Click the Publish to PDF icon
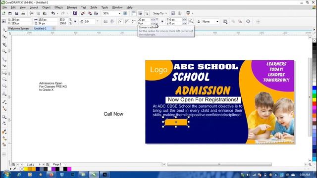 coord(96,13)
